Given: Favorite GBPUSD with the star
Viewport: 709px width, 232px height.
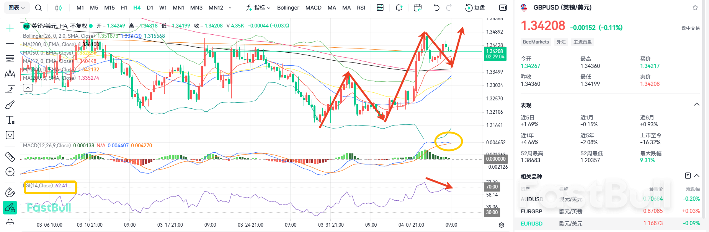Looking at the screenshot, I should coord(695,8).
